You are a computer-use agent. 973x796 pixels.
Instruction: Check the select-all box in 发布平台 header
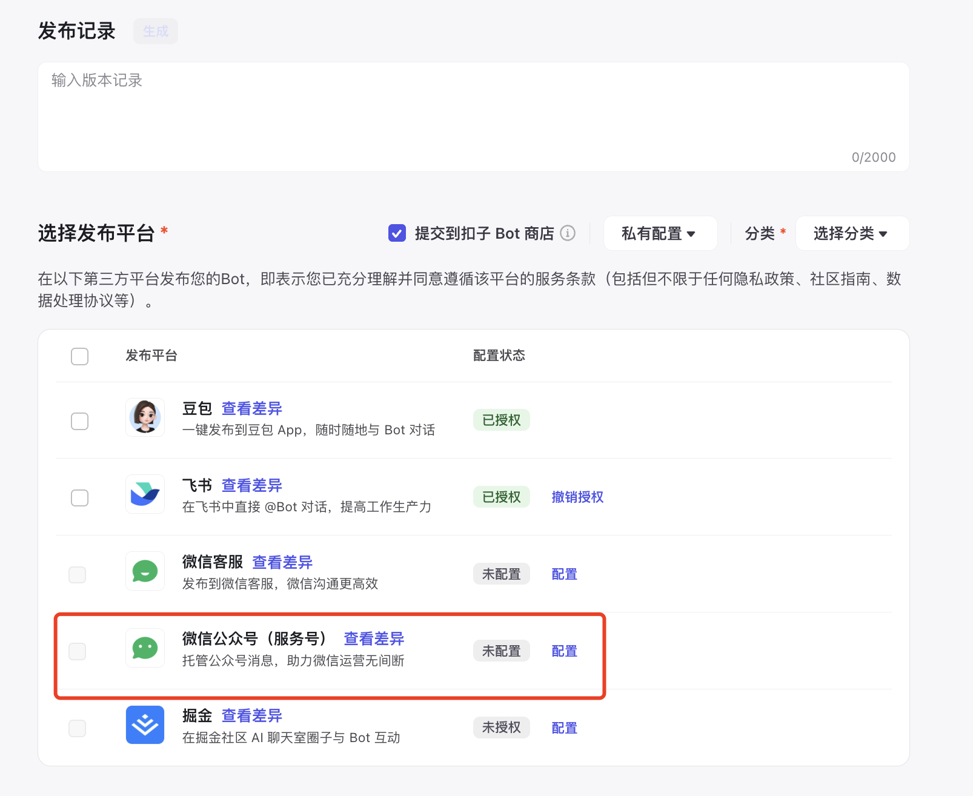coord(79,356)
